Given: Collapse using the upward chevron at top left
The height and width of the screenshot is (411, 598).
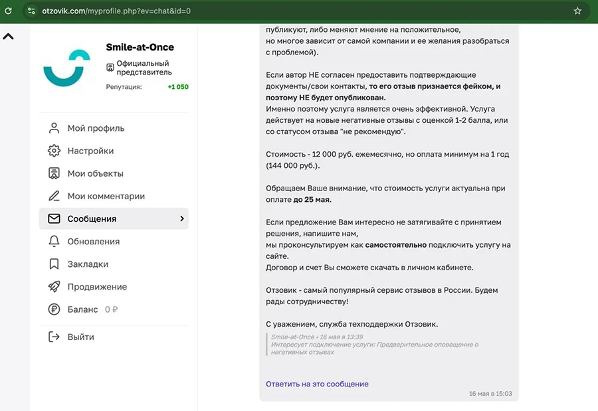Looking at the screenshot, I should [8, 37].
